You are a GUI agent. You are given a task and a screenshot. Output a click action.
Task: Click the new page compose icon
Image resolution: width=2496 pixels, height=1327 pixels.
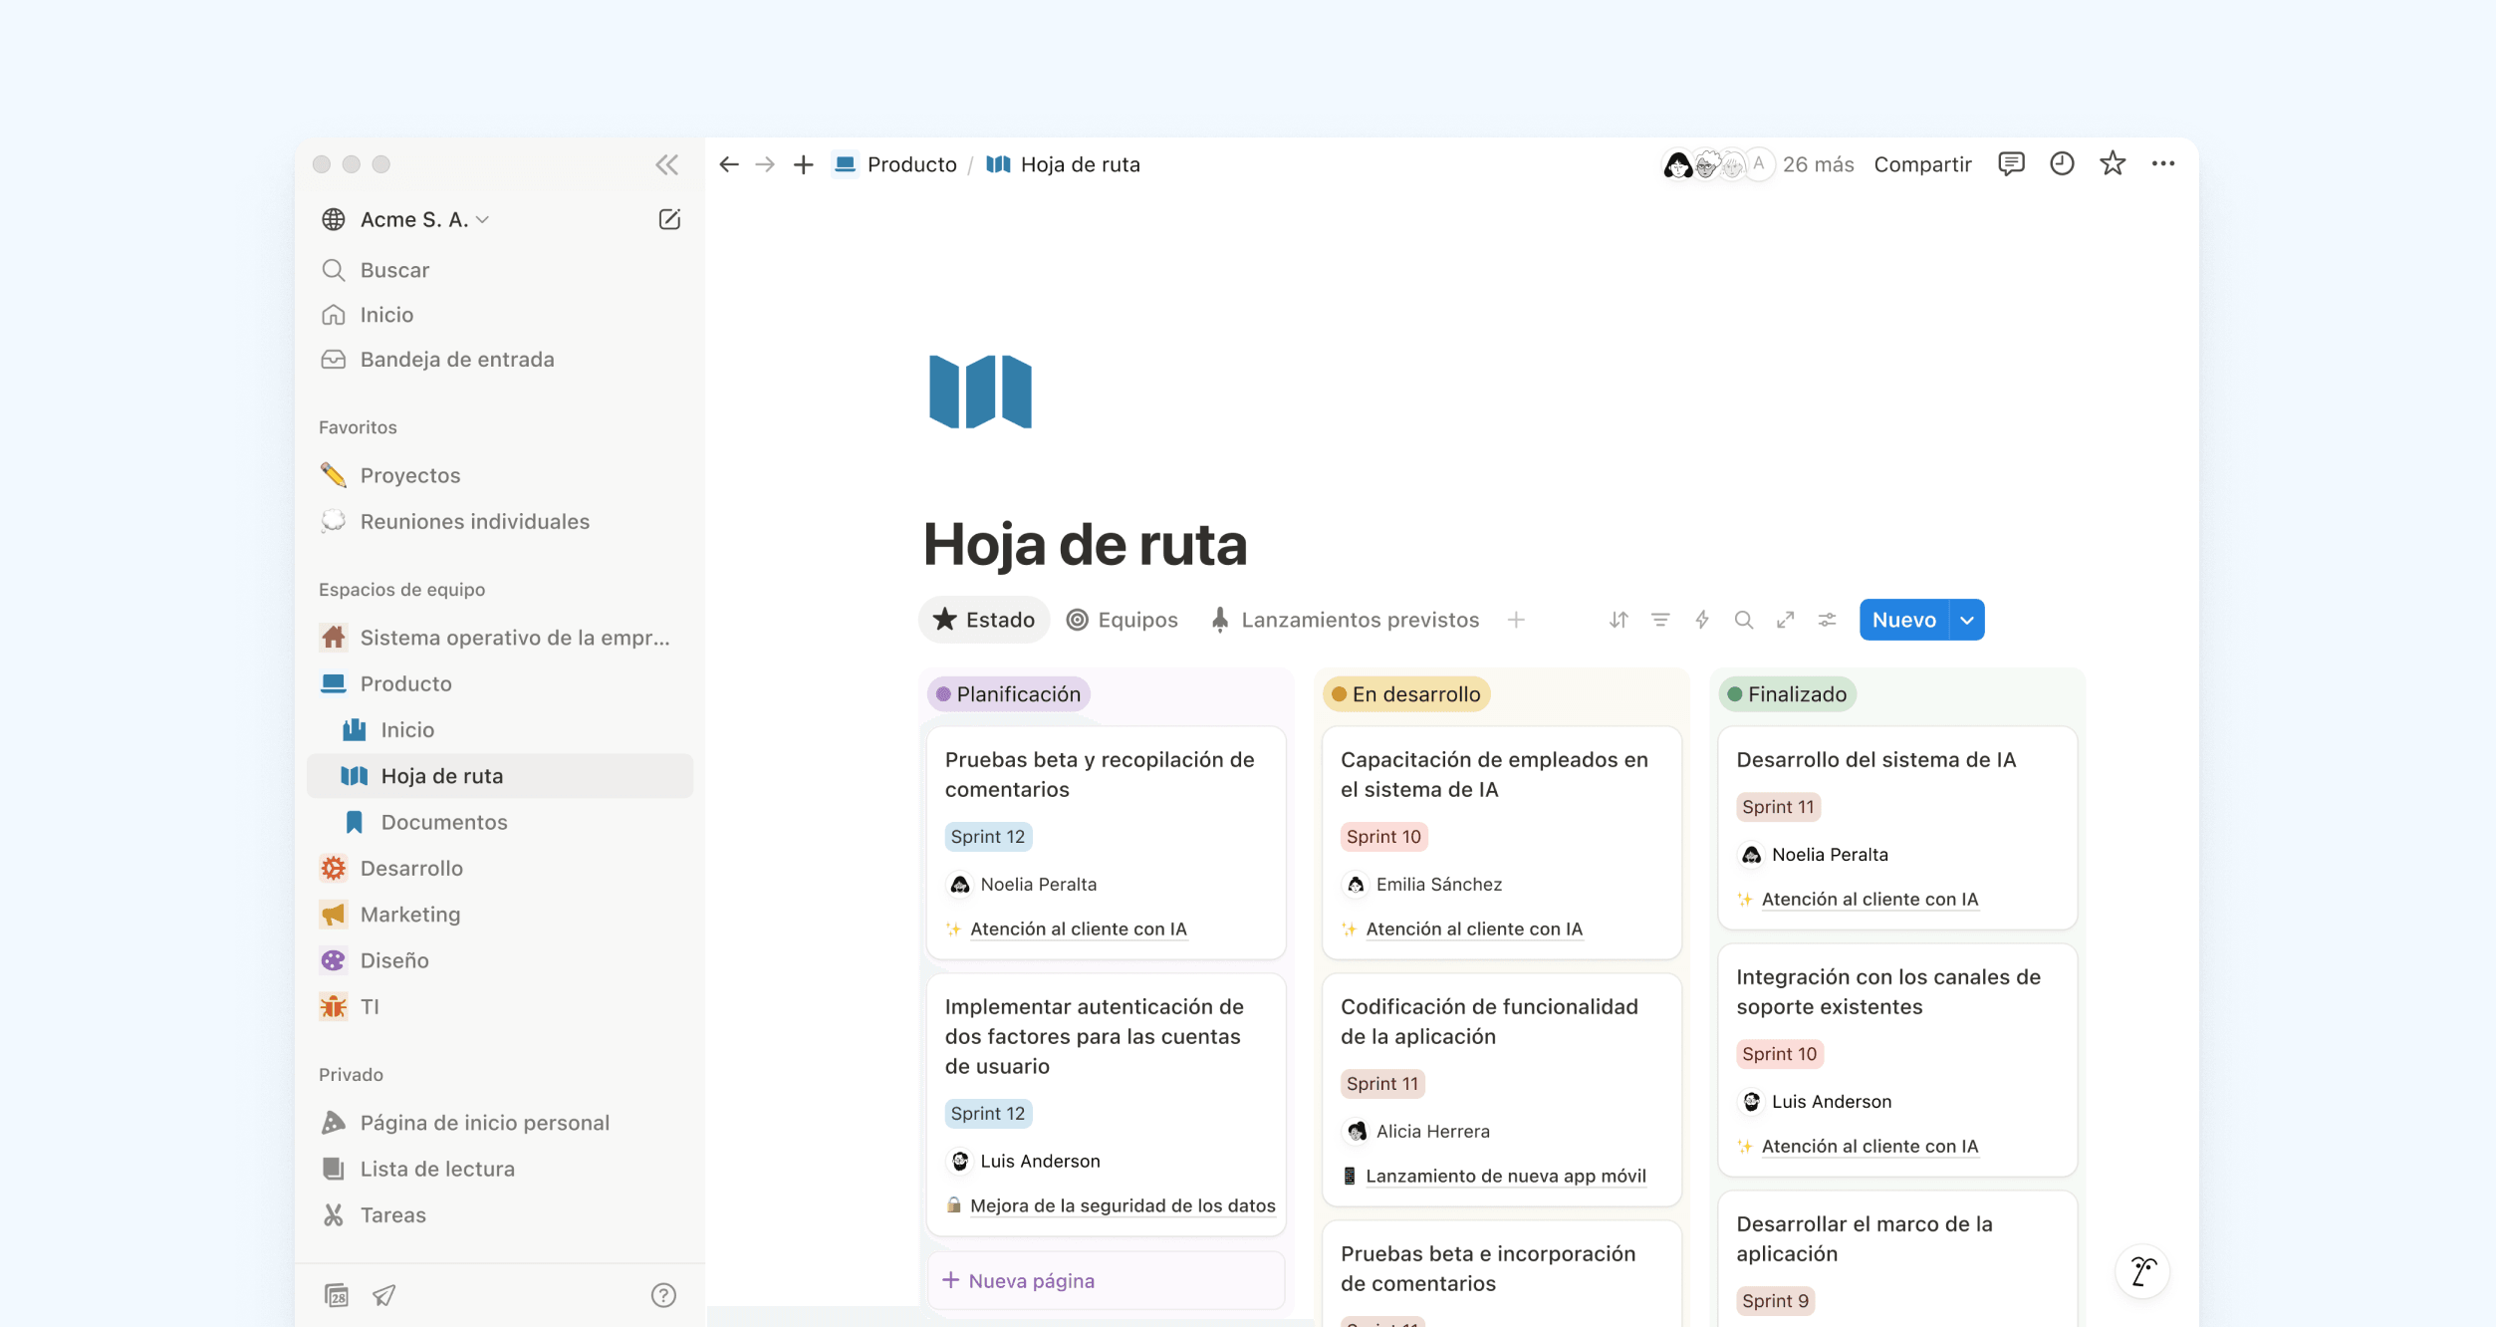[669, 219]
